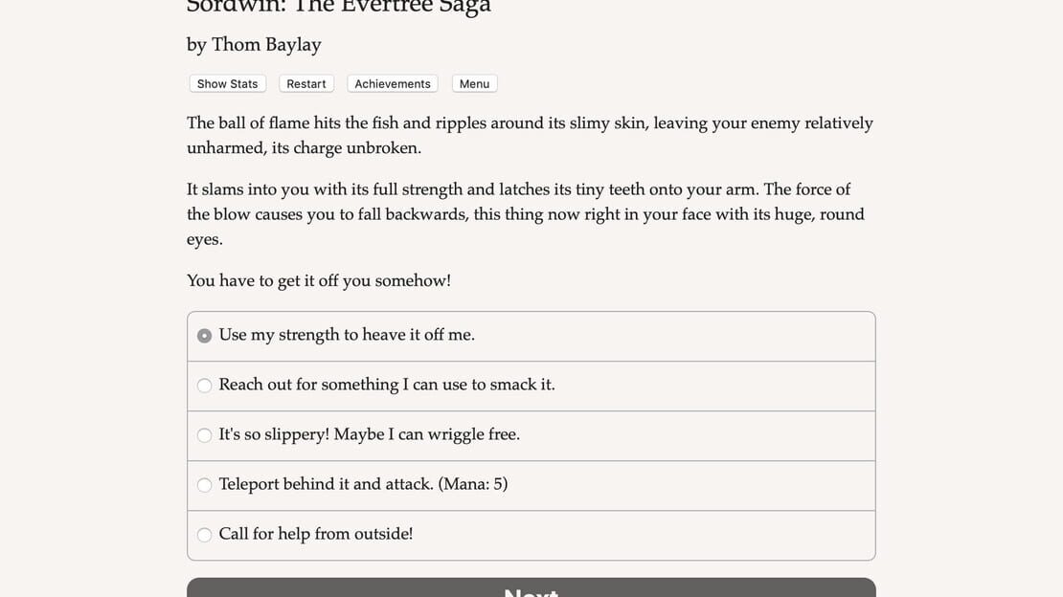
Task: Select radio for Call for help from outside
Action: coord(204,535)
